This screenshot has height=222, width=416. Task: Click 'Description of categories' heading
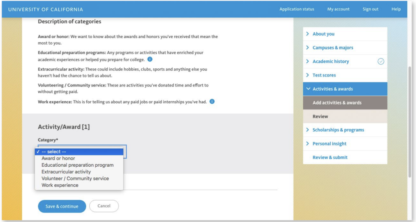[x=69, y=22]
